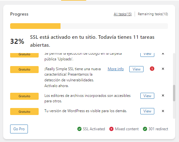Click the red notification badge showing 1
179x142 pixels.
[x=152, y=69]
